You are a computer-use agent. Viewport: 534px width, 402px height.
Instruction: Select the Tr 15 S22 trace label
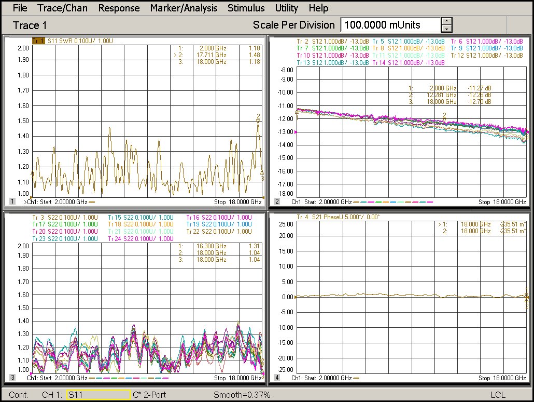click(x=140, y=218)
